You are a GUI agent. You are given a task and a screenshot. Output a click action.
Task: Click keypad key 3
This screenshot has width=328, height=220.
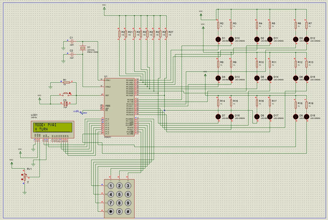[128, 186]
